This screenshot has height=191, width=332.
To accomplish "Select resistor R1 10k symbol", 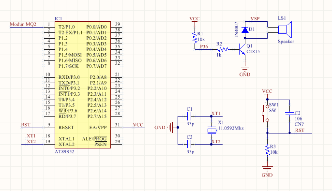I will [195, 37].
